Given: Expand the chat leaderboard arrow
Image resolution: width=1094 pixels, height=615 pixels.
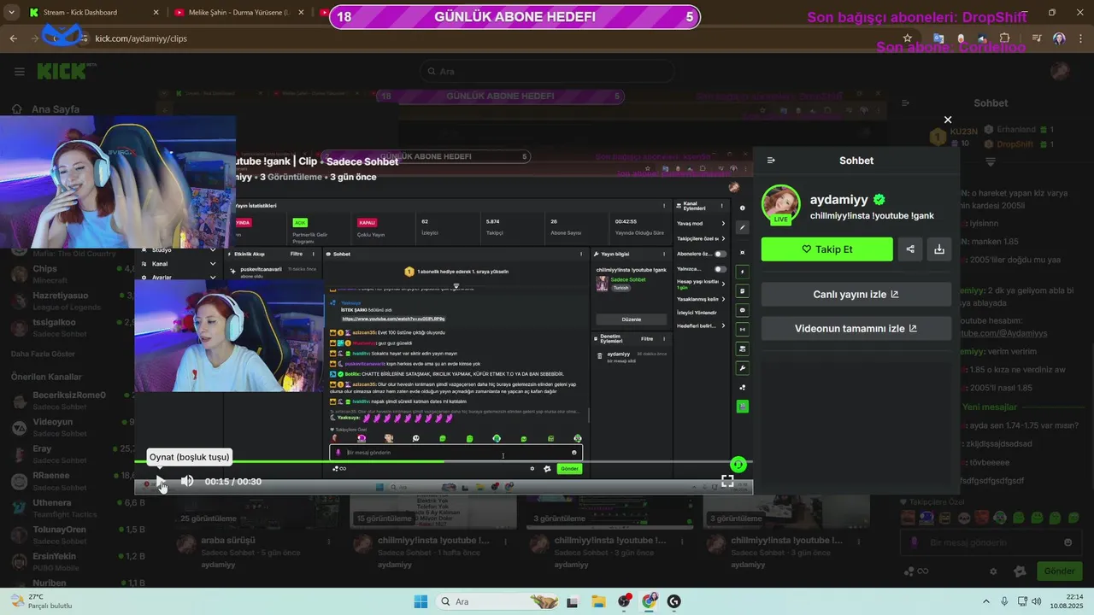Looking at the screenshot, I should click(991, 161).
